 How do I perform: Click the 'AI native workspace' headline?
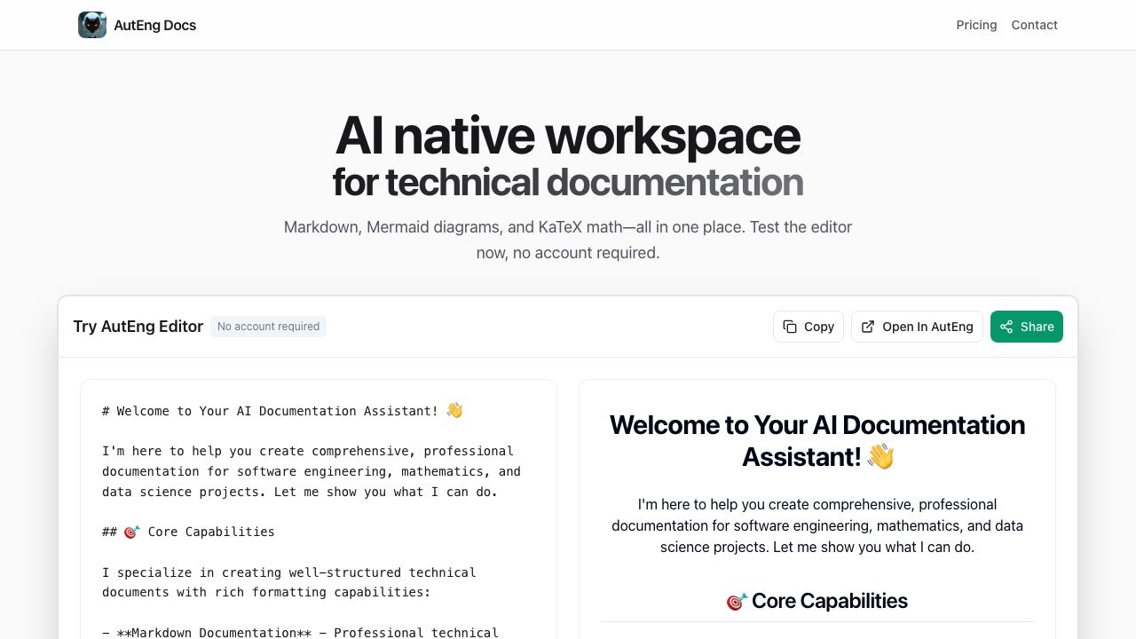coord(568,136)
